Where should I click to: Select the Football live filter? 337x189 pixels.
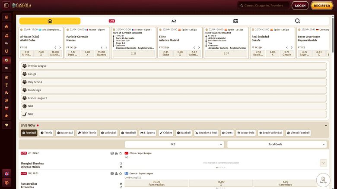tap(29, 133)
